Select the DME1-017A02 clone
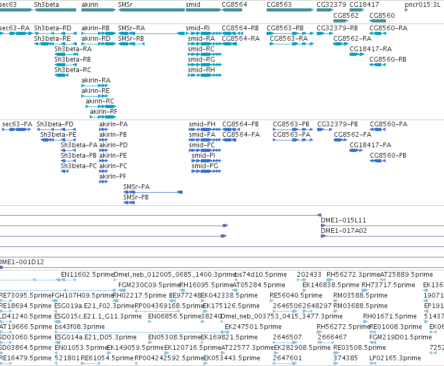444x366 pixels. click(382, 236)
